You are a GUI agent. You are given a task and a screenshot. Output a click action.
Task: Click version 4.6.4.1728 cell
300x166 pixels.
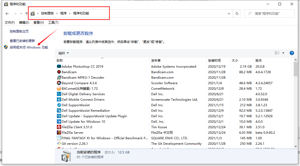click(263, 72)
